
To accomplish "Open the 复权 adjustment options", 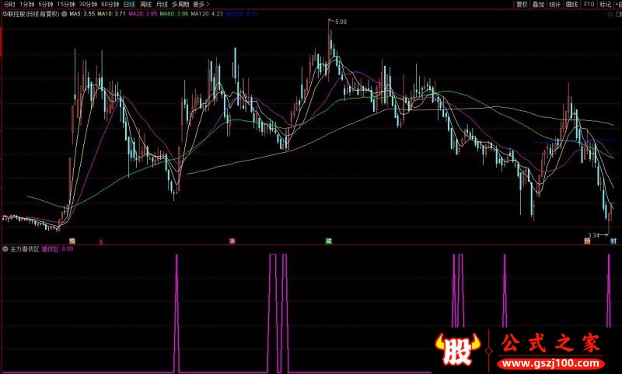I will coord(522,4).
